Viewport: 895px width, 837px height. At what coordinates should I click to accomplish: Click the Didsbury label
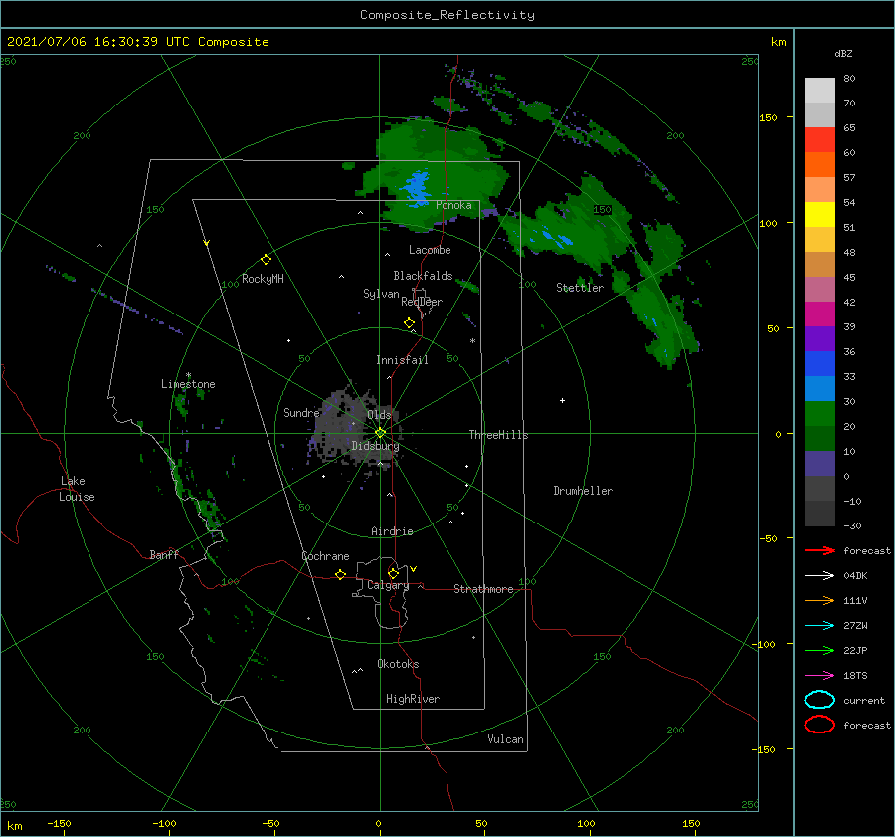[375, 446]
